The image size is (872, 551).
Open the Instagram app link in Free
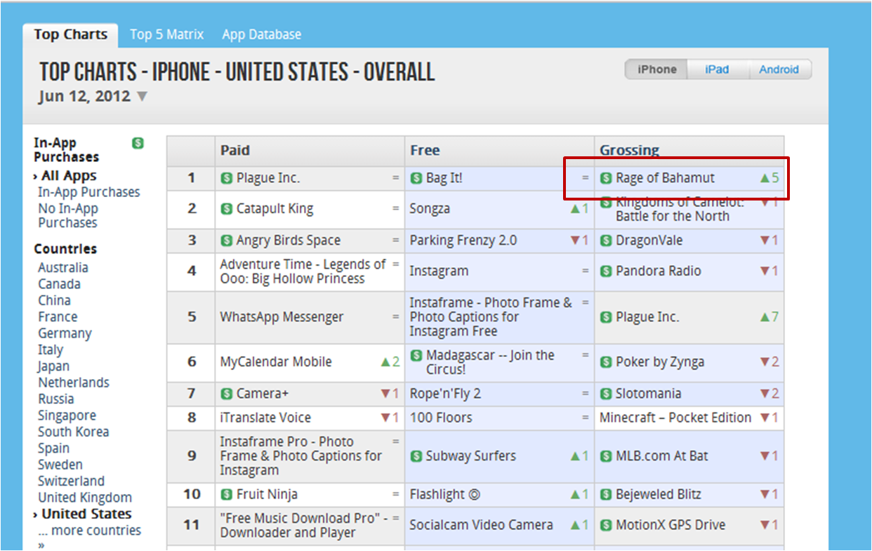pos(439,271)
